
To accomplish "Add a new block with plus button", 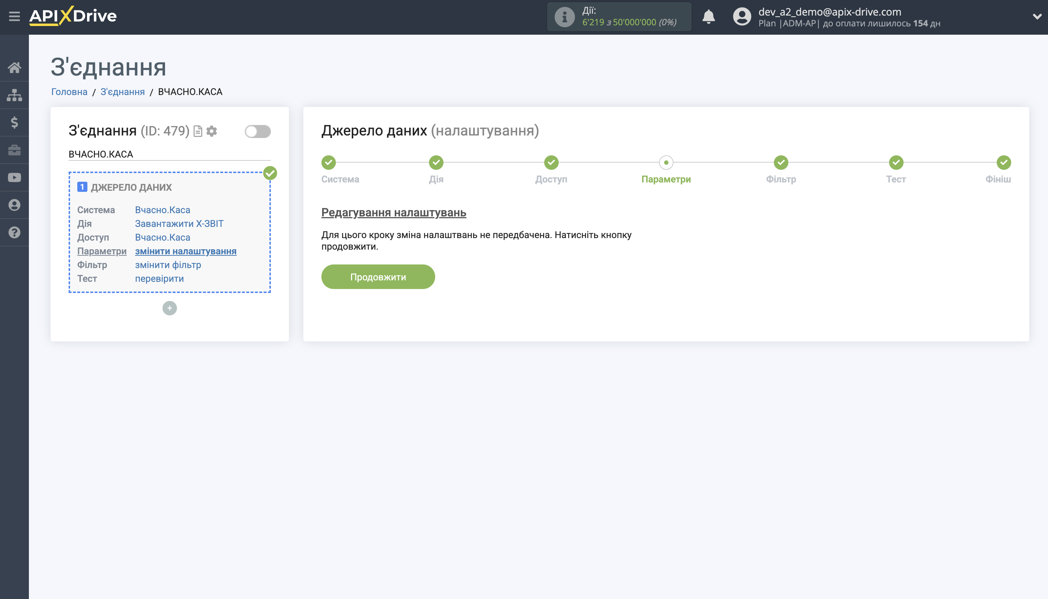I will click(169, 308).
